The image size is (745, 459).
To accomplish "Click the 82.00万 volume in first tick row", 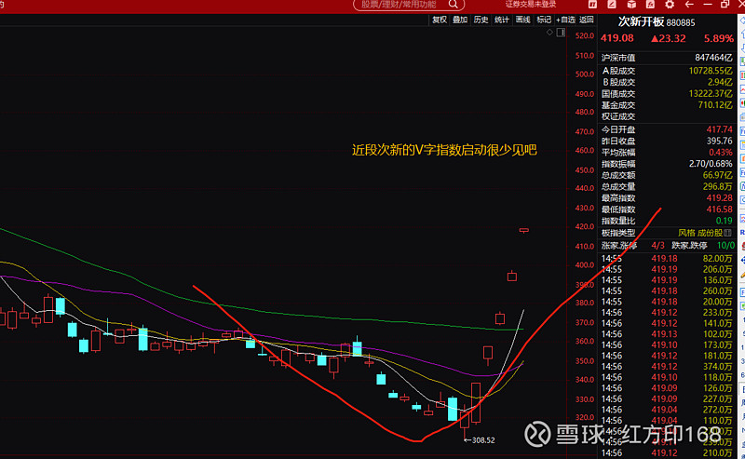I will 717,259.
